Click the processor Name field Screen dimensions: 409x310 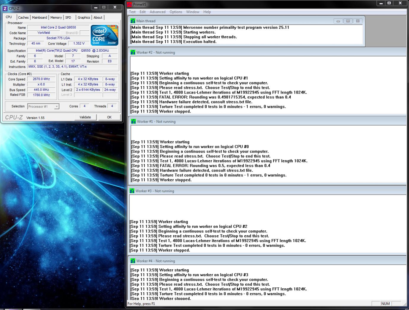click(58, 27)
